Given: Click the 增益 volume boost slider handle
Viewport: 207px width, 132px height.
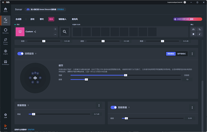Looking at the screenshot, I should click(x=34, y=114).
